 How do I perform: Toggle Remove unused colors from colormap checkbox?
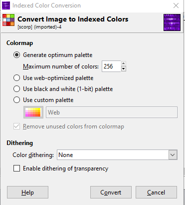point(17,126)
